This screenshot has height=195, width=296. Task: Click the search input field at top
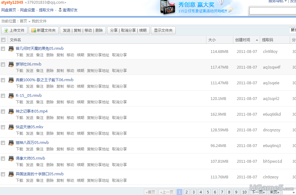pos(272,11)
